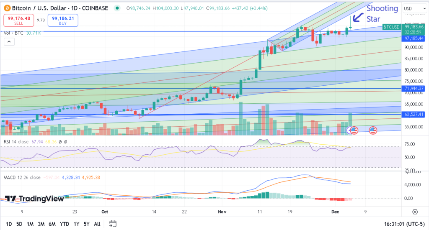Click the RSI 14 close indicator label

click(x=16, y=142)
